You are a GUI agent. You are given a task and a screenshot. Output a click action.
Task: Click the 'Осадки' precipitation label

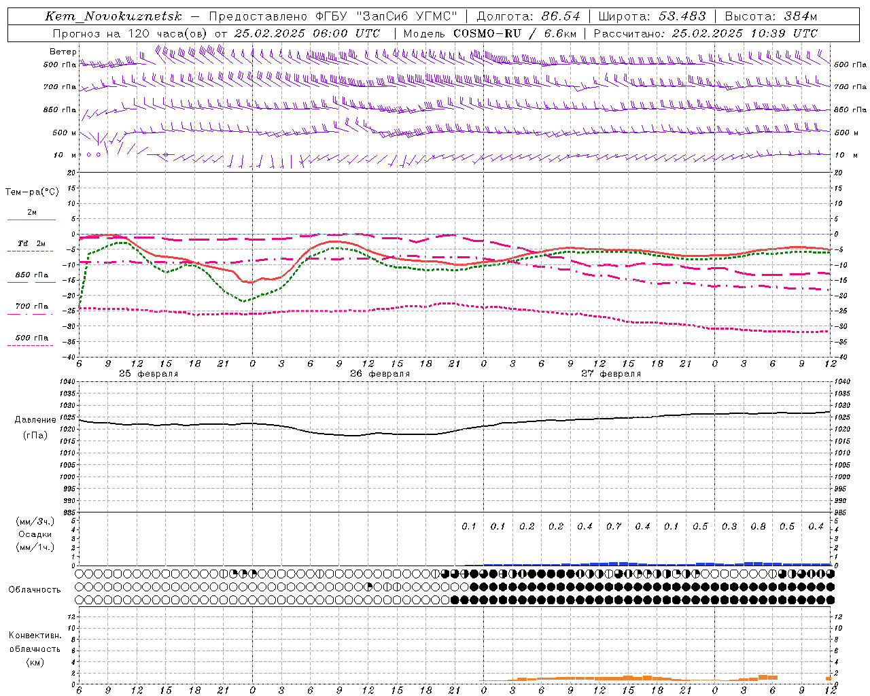(35, 534)
